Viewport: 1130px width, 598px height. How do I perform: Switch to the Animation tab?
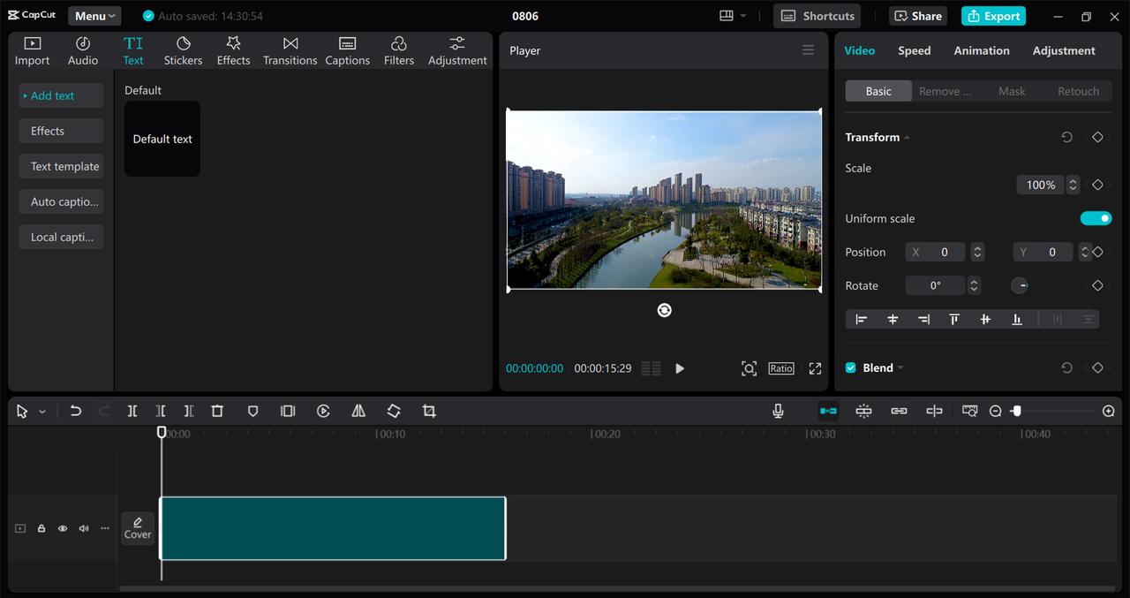[982, 50]
